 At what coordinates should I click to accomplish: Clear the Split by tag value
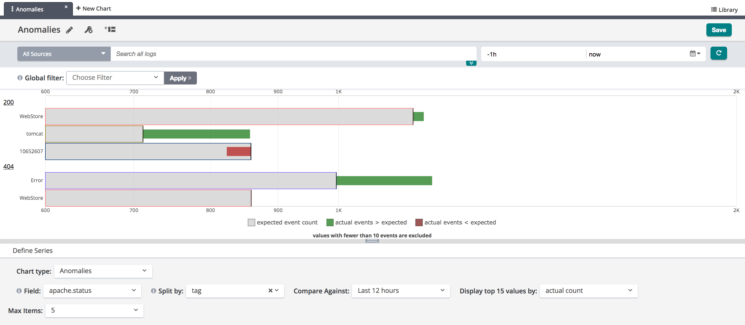coord(270,291)
